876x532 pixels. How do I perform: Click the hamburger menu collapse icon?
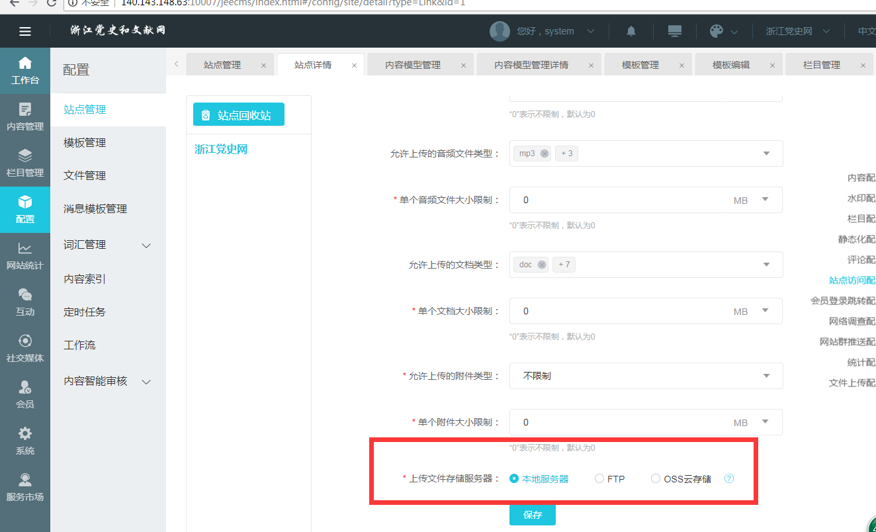click(25, 31)
